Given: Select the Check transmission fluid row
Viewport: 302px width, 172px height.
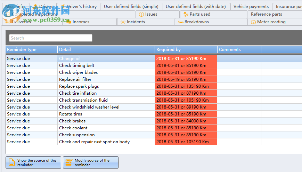Looking at the screenshot, I should point(154,100).
